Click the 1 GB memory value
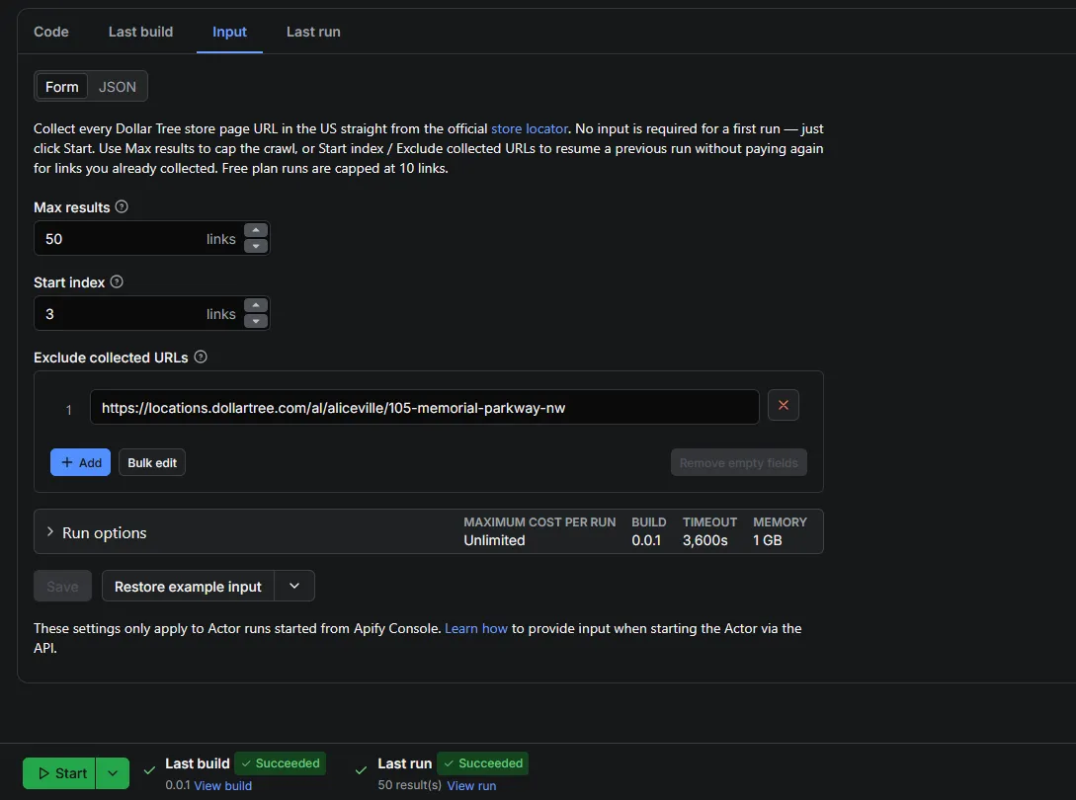Image resolution: width=1076 pixels, height=800 pixels. 767,540
